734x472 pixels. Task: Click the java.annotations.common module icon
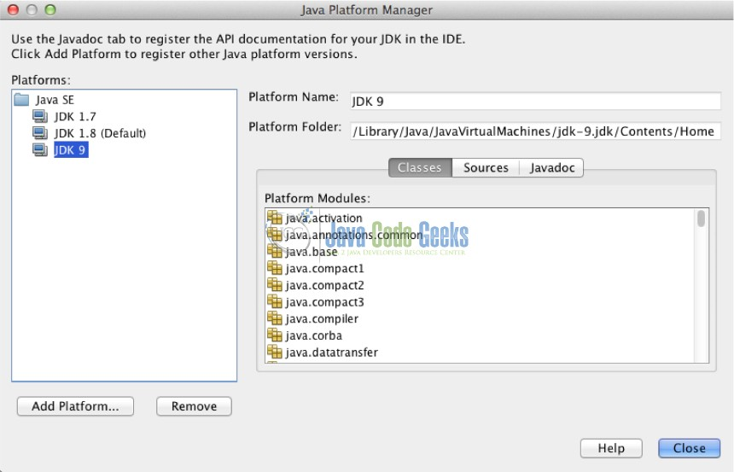click(275, 235)
